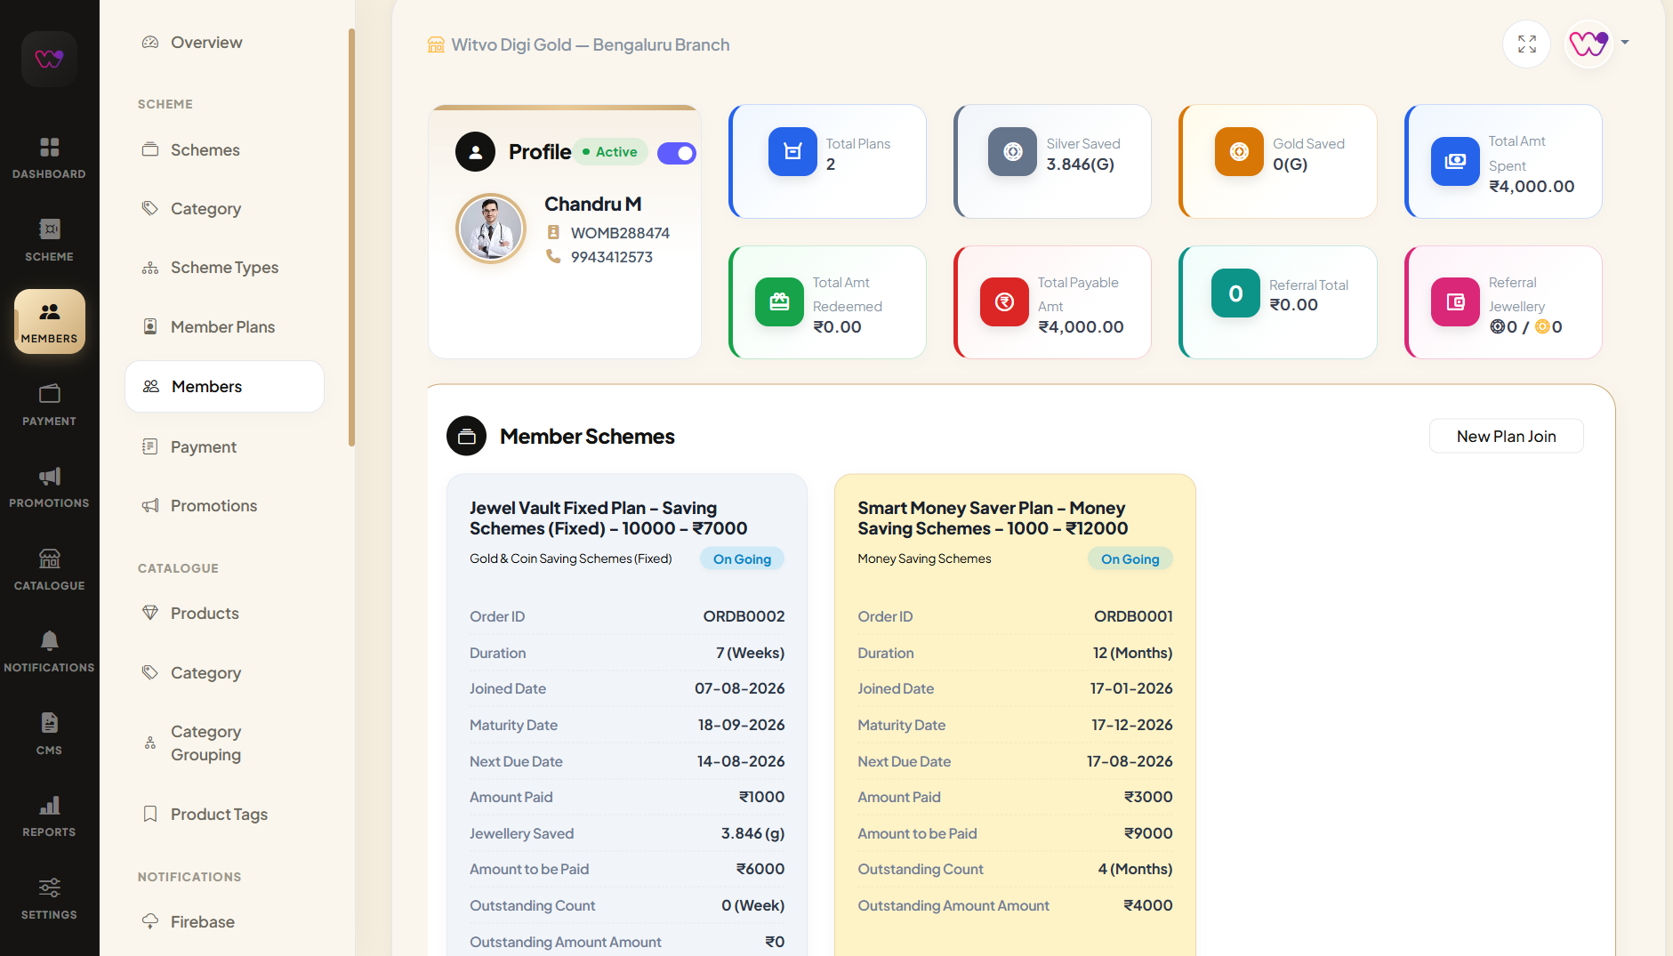Click the Referral Total teal icon
Viewport: 1673px width, 956px height.
click(x=1235, y=293)
